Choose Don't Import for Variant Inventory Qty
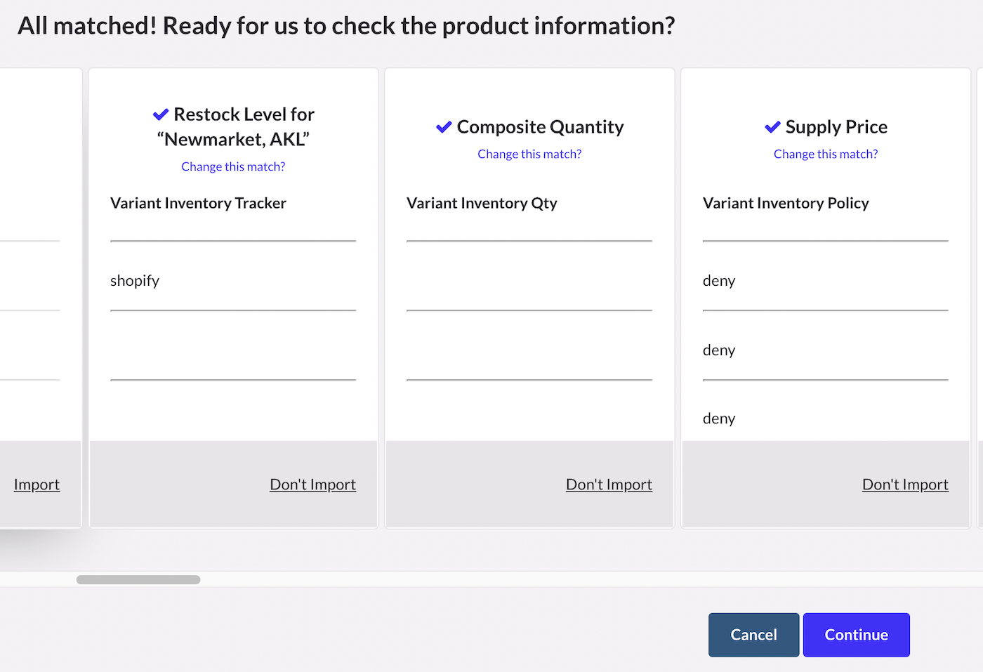 pyautogui.click(x=609, y=485)
